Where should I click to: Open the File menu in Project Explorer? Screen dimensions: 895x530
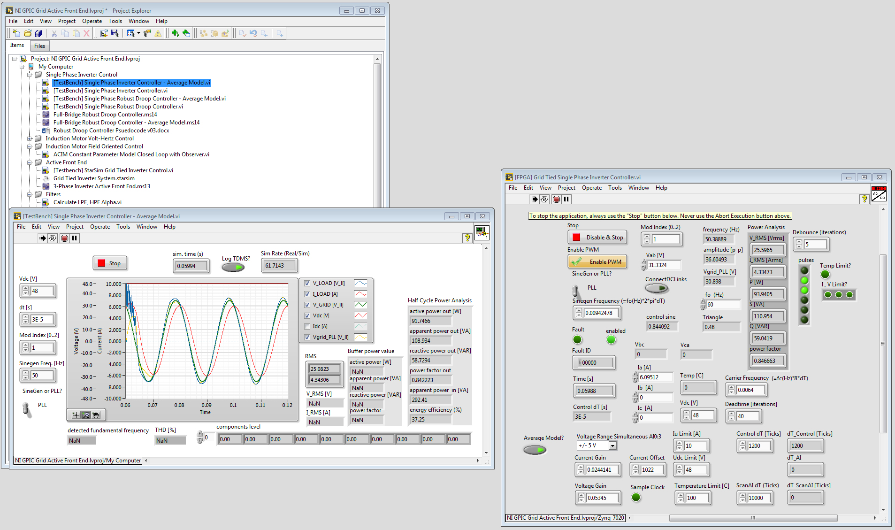[x=13, y=21]
